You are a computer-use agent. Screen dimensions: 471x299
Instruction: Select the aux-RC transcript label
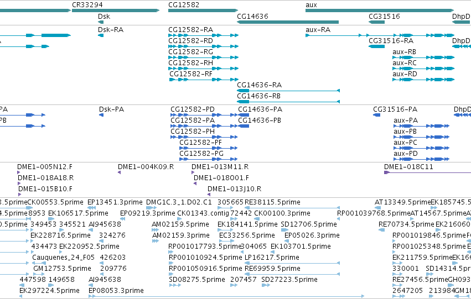(x=405, y=63)
